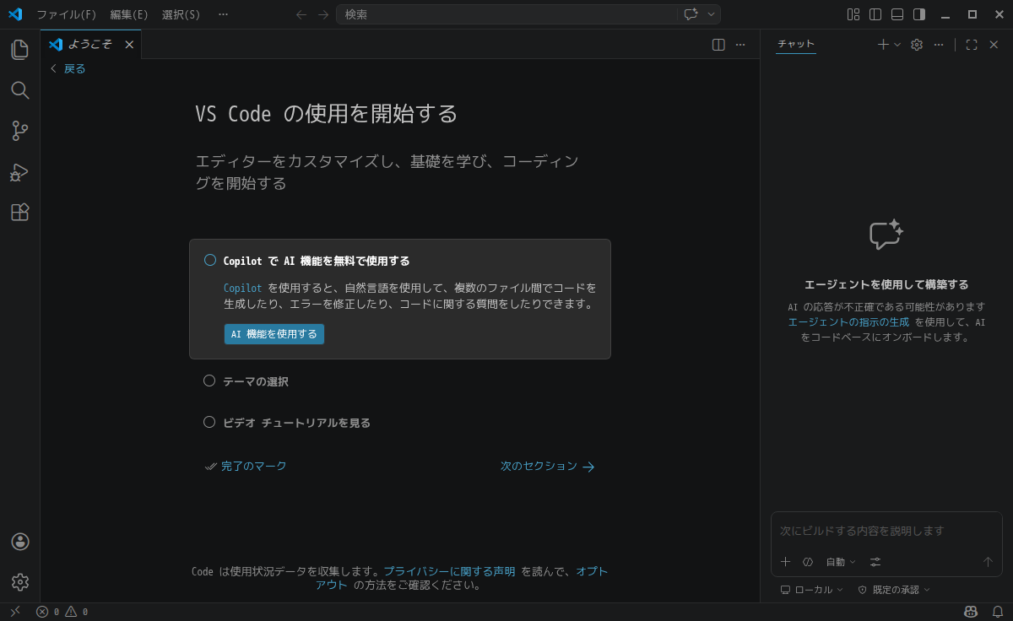Screen dimensions: 1013x621
Task: Open chat settings gear icon
Action: coord(917,45)
